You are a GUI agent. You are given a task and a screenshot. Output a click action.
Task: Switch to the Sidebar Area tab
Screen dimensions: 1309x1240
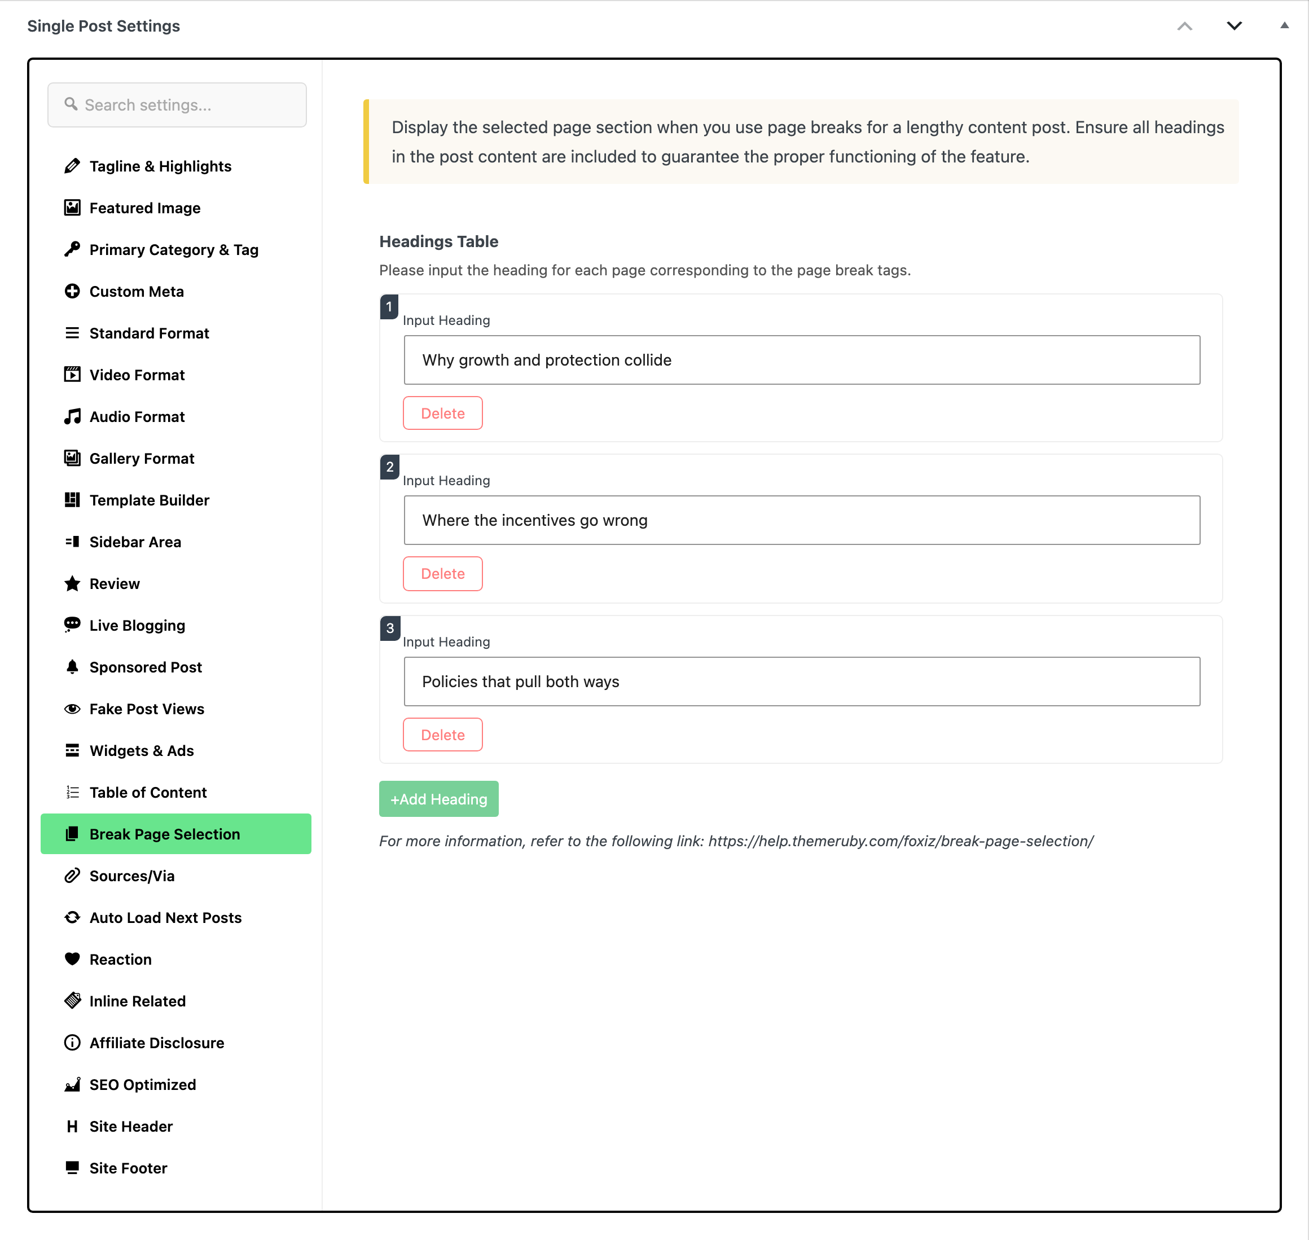point(176,542)
